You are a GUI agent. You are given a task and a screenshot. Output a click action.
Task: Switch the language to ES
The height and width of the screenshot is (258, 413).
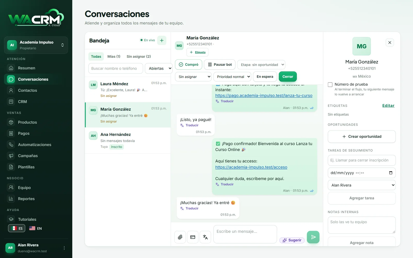tap(17, 228)
